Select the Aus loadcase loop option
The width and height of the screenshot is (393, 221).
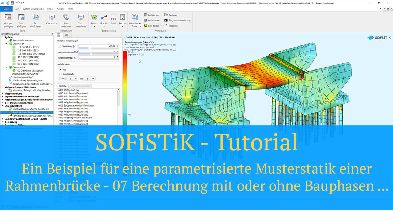tap(60, 69)
